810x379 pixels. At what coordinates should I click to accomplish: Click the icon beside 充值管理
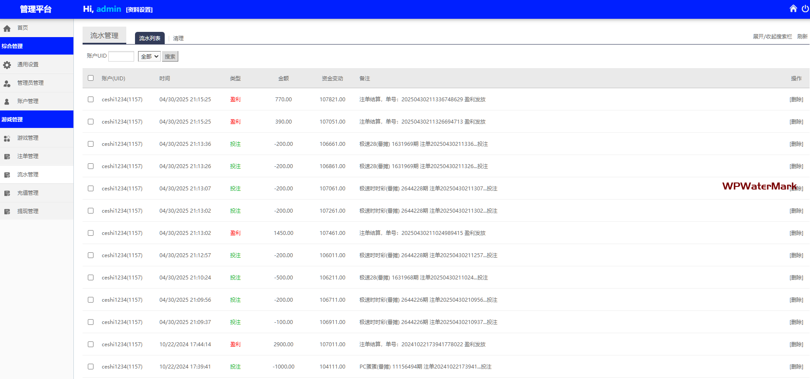[x=7, y=193]
